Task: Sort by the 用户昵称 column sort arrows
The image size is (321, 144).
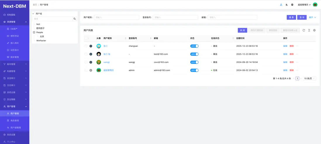Action: point(125,38)
